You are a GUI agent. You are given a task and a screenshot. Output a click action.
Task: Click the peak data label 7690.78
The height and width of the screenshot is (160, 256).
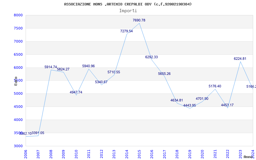(x=139, y=20)
